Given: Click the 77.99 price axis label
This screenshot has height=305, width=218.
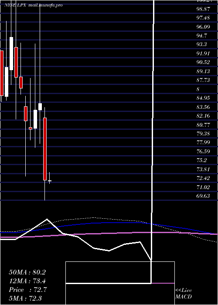Looking at the screenshot, I should coord(203,142).
